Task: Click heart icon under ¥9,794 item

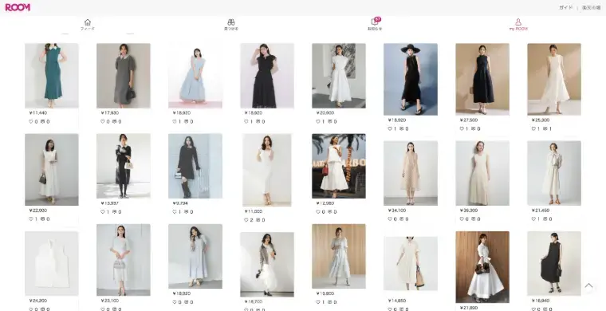Action: point(175,211)
